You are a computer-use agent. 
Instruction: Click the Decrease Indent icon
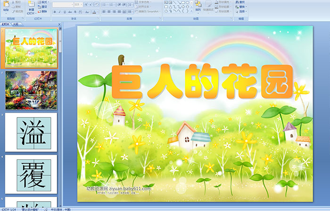point(119,5)
